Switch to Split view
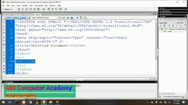Image resolution: width=188 pixels, height=105 pixels. pos(15,18)
